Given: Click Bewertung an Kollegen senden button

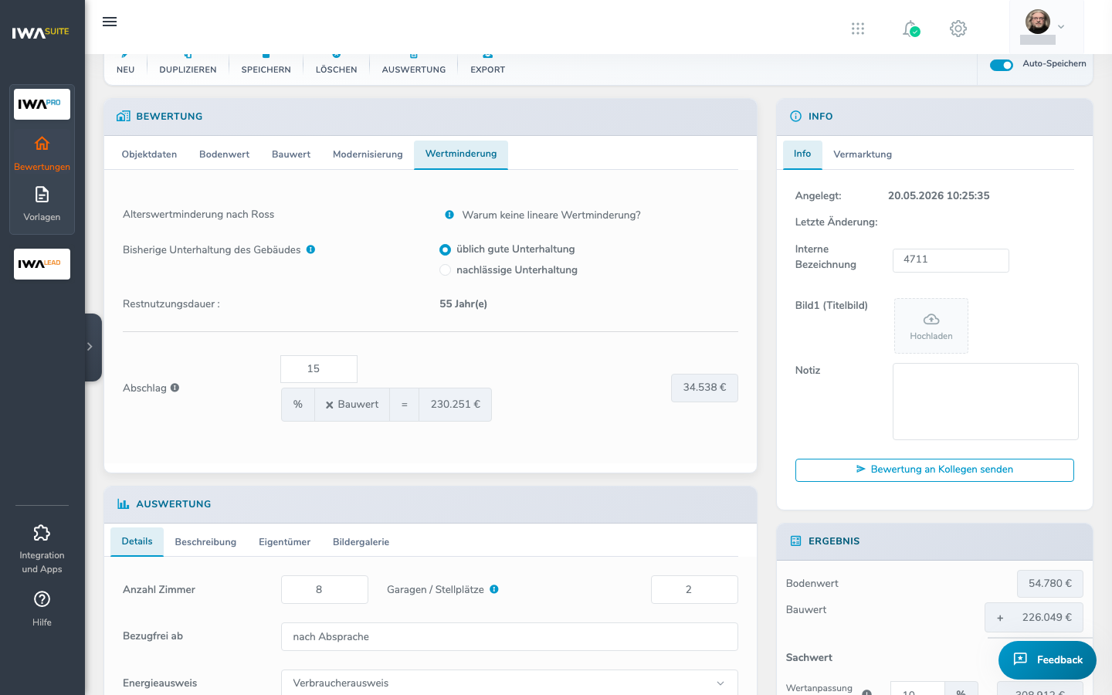Looking at the screenshot, I should 934,470.
